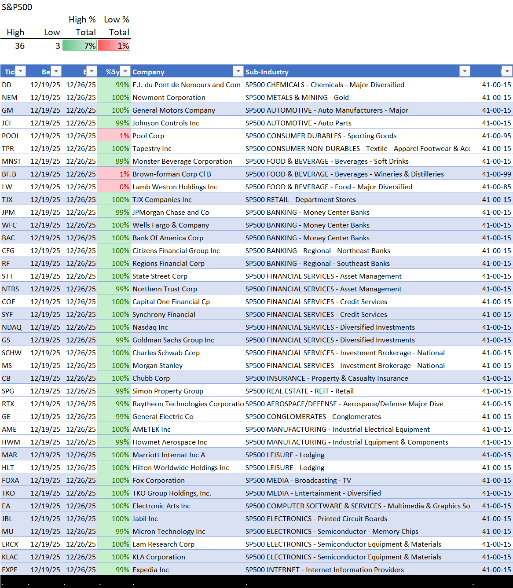Image resolution: width=513 pixels, height=588 pixels.
Task: Open the Tic column filter dropdown
Action: point(21,71)
